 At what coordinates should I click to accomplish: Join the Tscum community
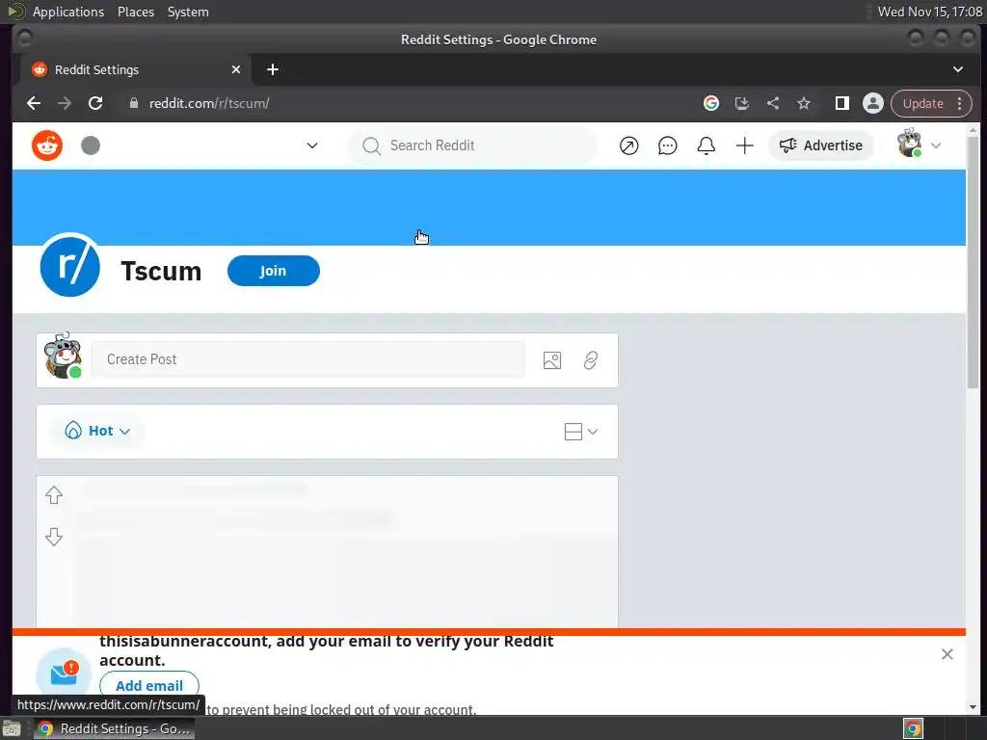[x=273, y=271]
